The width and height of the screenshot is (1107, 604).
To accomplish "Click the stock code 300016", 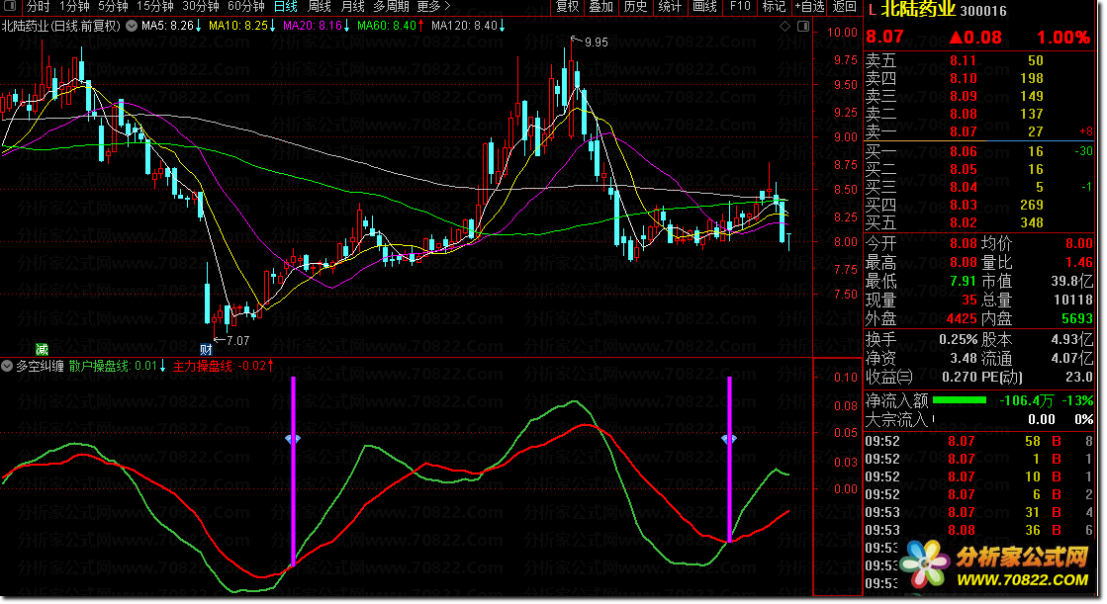I will point(983,11).
